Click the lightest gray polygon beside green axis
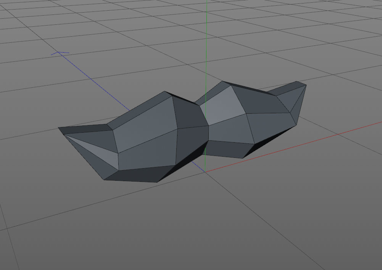 point(223,106)
